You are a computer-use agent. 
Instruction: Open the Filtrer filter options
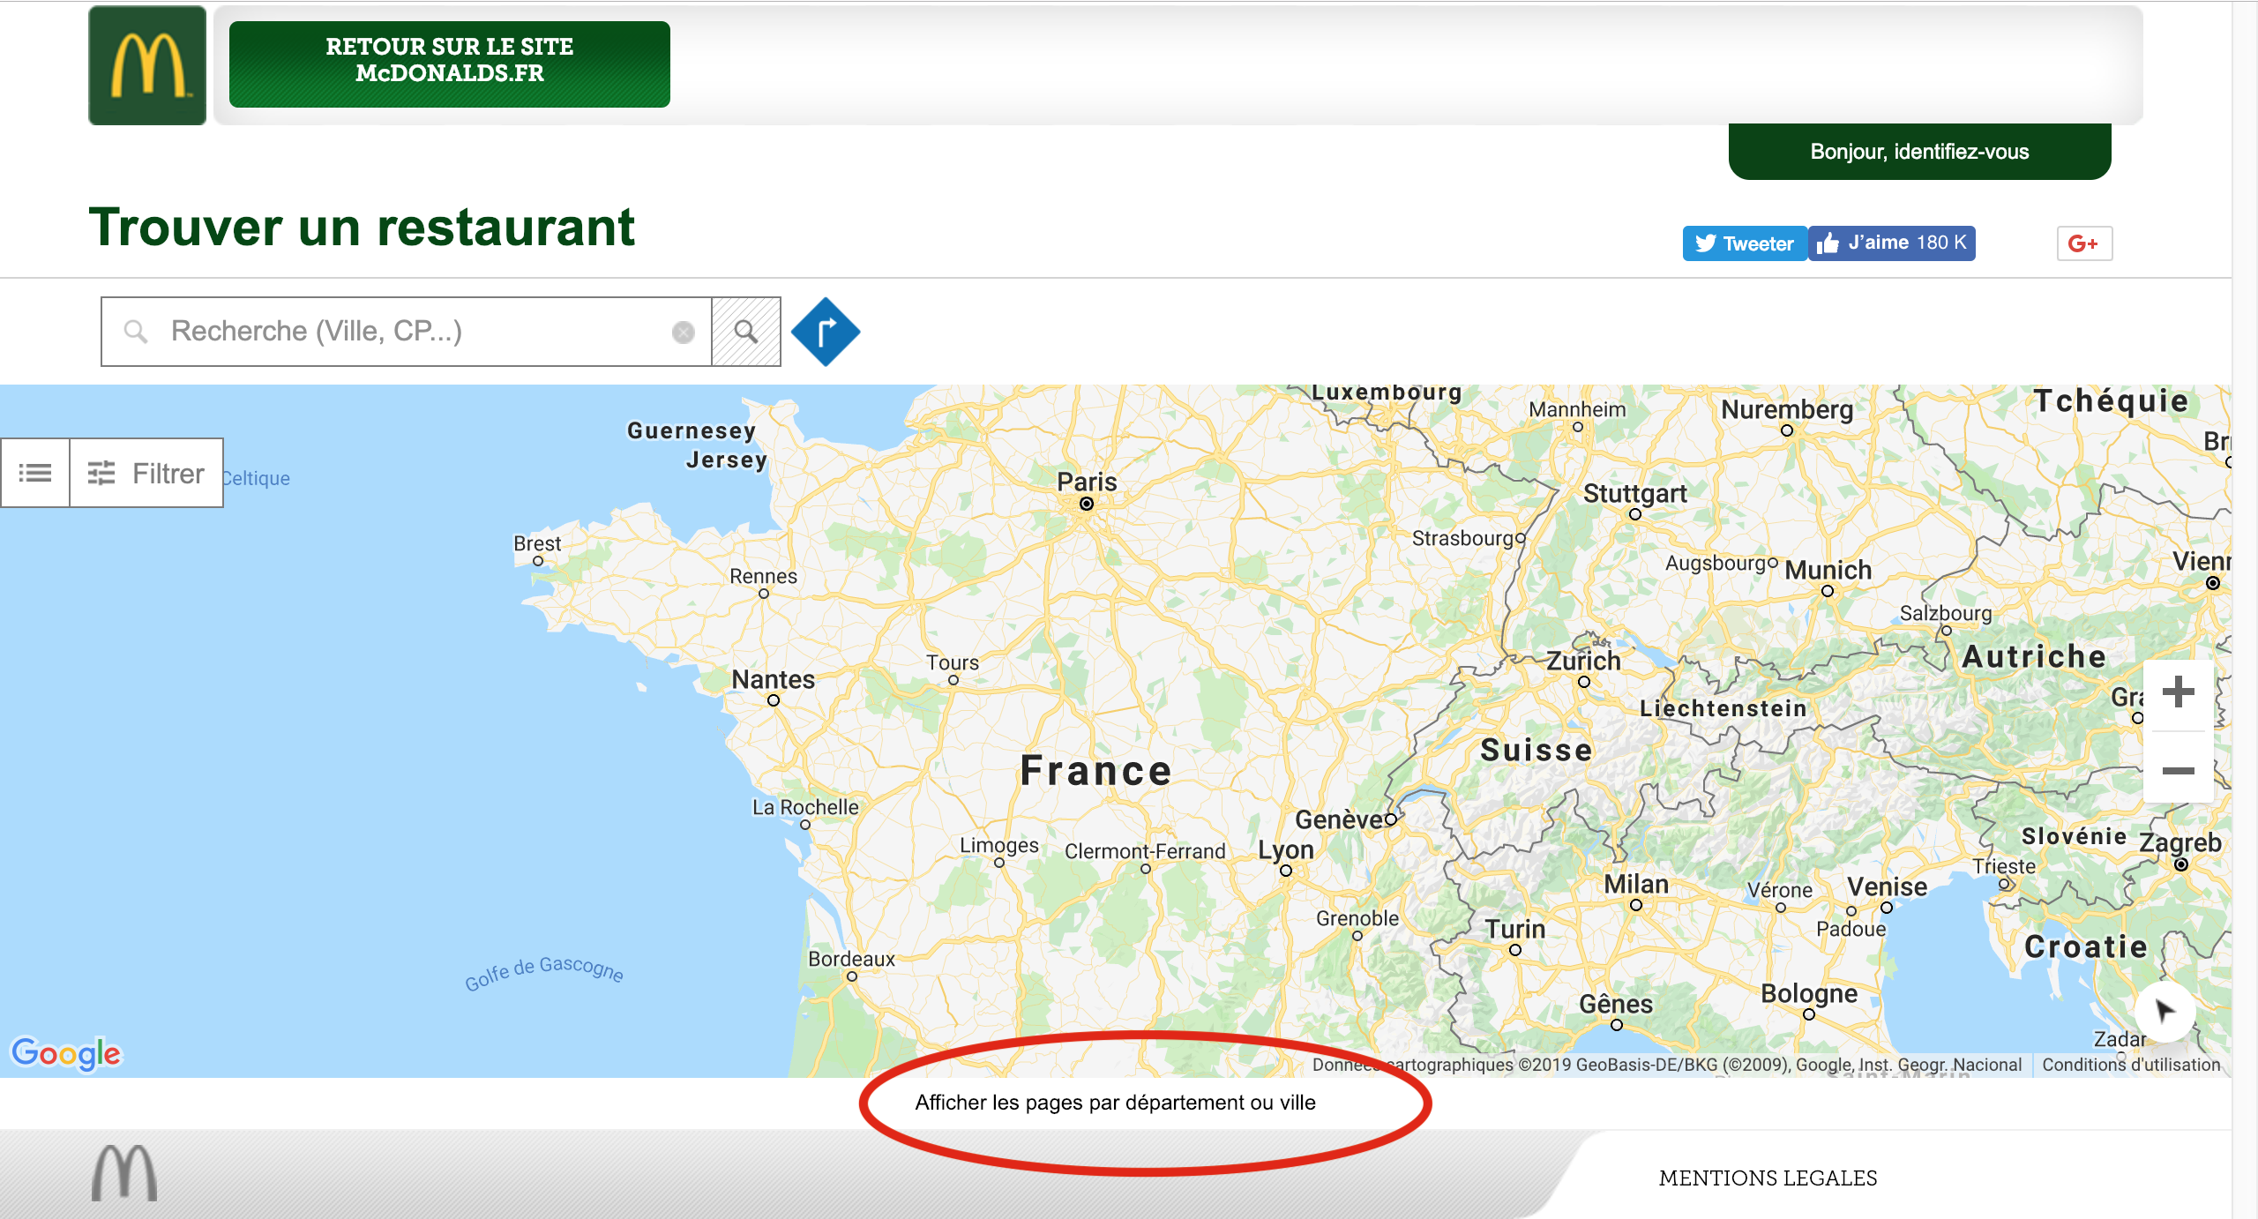tap(146, 473)
